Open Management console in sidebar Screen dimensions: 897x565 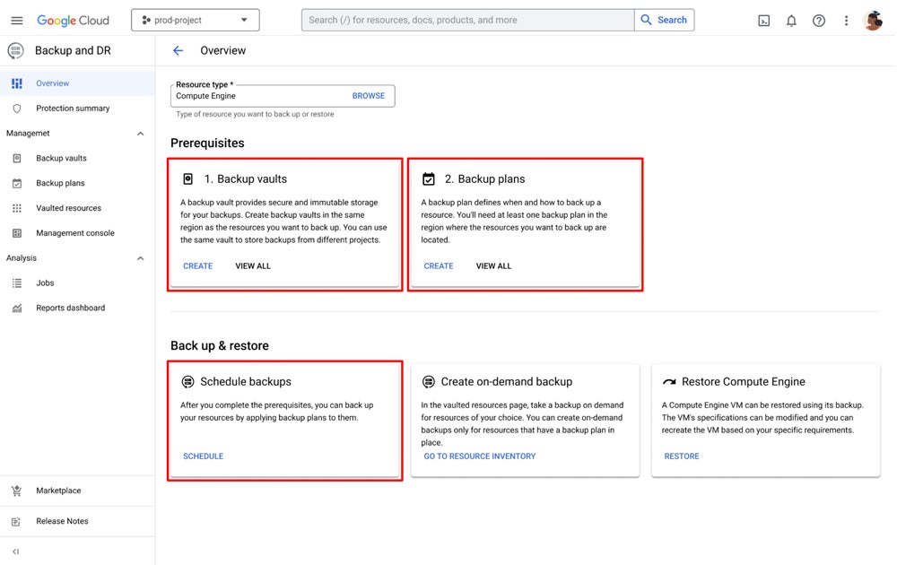point(77,233)
